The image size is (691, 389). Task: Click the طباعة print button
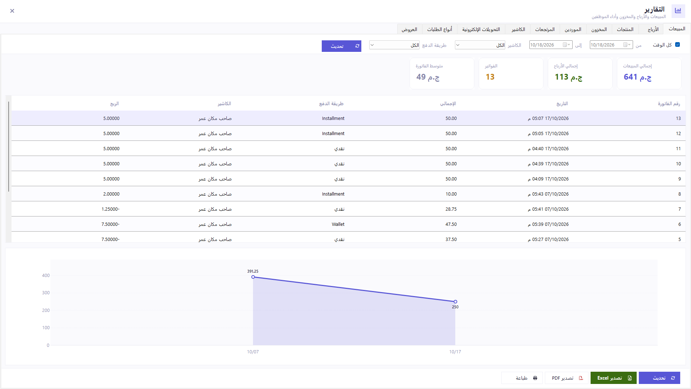522,378
